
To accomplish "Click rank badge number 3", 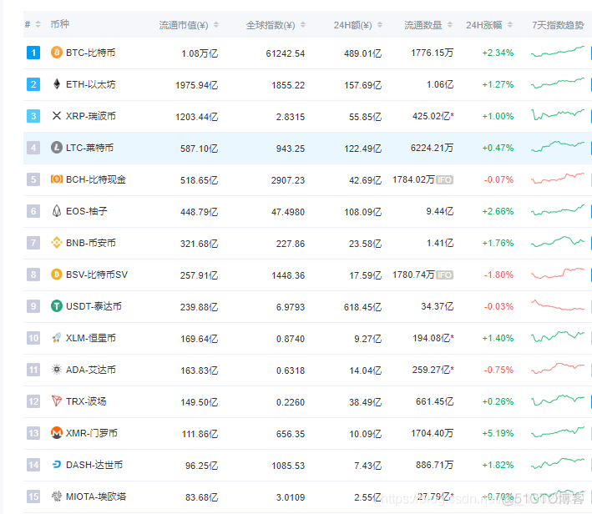I will point(33,116).
